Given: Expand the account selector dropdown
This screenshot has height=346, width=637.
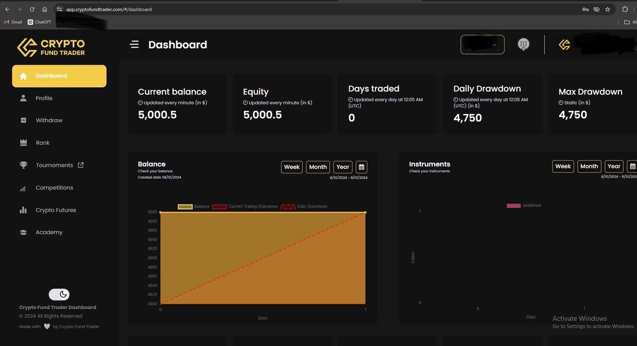Looking at the screenshot, I should pyautogui.click(x=481, y=45).
